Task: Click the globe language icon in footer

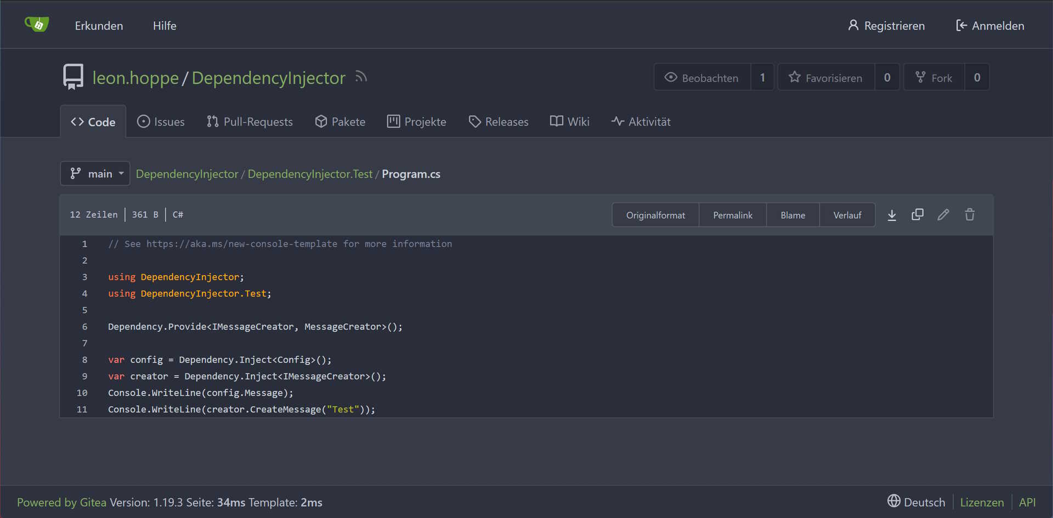Action: click(x=894, y=501)
